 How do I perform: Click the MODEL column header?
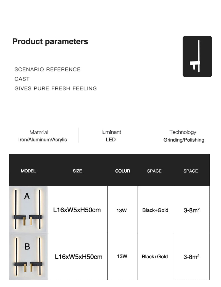(x=28, y=171)
